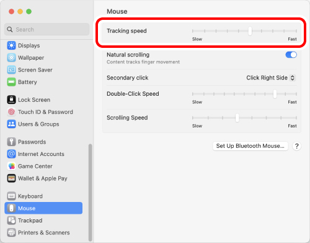
Task: Click the Touch ID fingerprint icon
Action: click(x=11, y=112)
